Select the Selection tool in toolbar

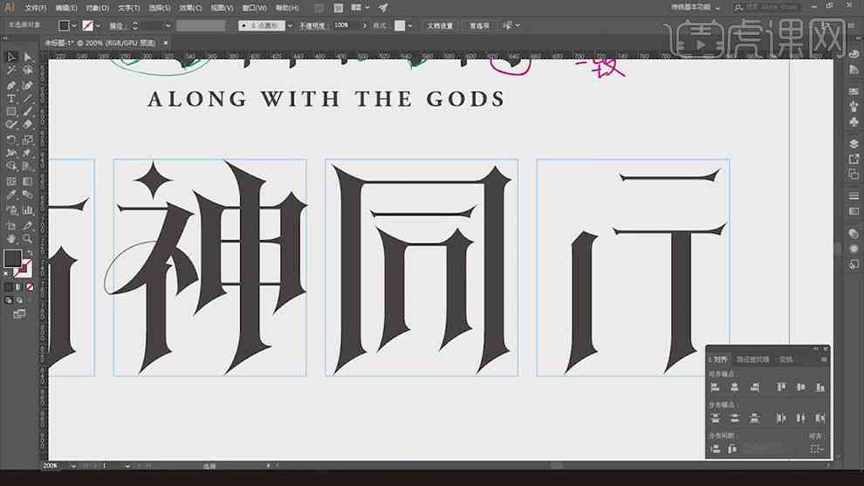coord(11,57)
